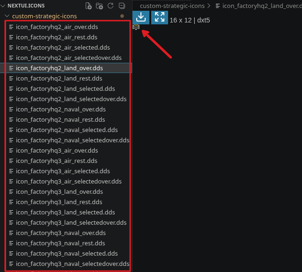Screen dimensions: 302x272
Task: Collapse the custom-strategic-icons folder
Action: point(7,16)
